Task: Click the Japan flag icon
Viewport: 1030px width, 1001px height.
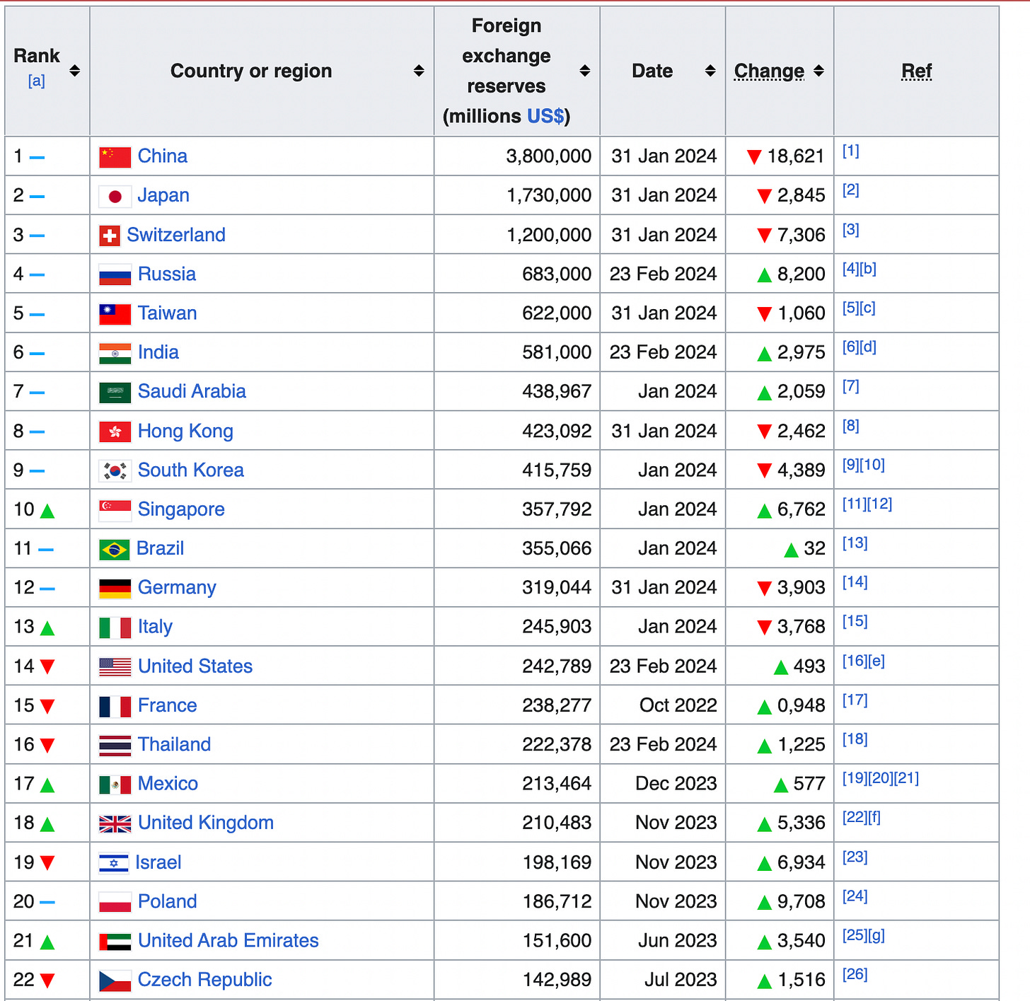Action: tap(115, 196)
